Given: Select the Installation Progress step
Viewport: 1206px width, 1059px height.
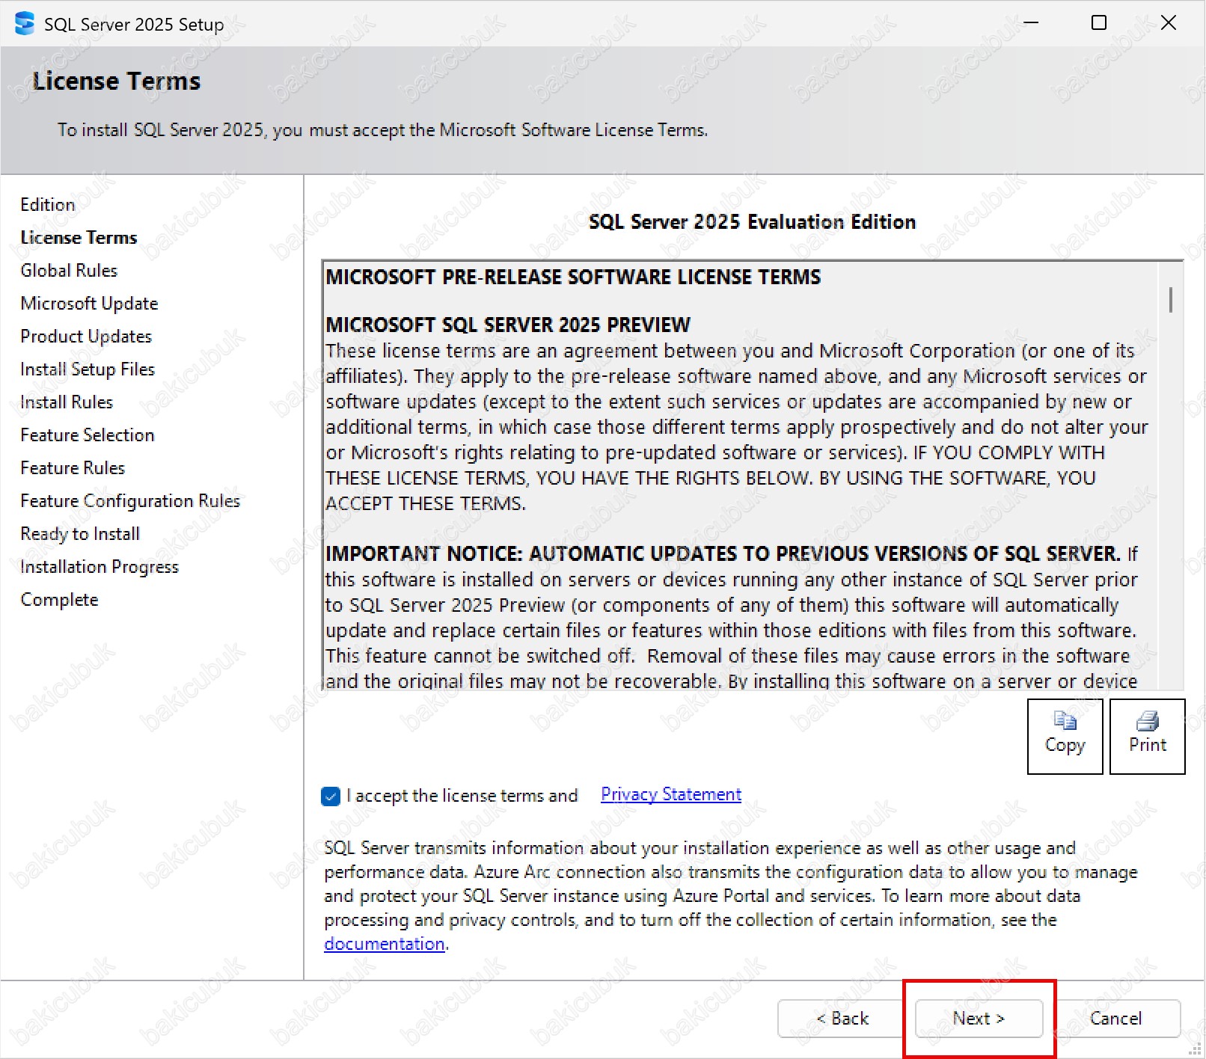Looking at the screenshot, I should pyautogui.click(x=100, y=567).
